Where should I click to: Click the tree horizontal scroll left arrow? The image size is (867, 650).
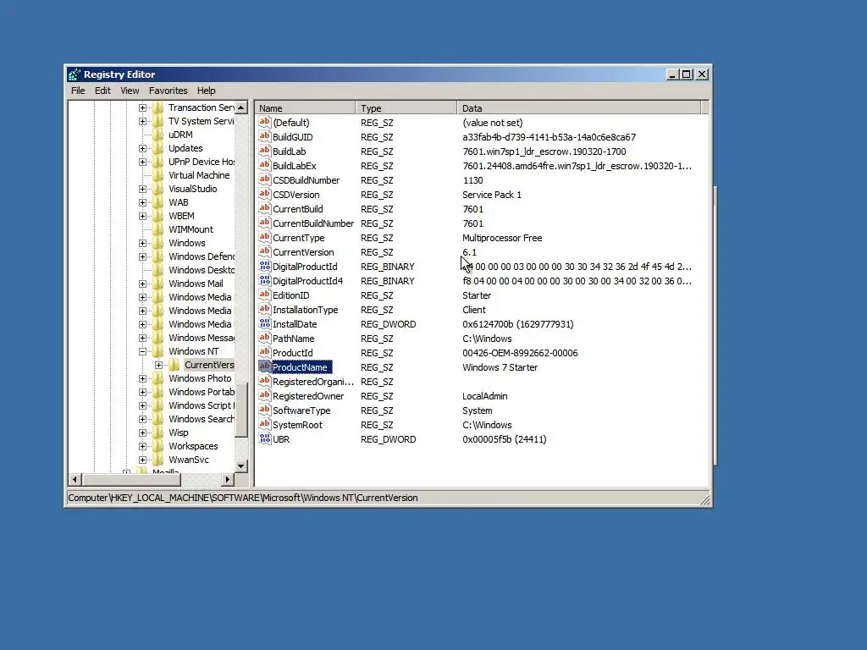point(75,479)
